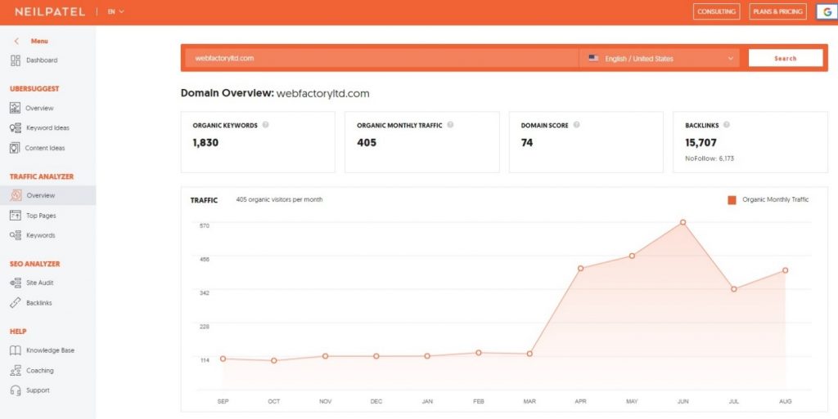Click the Search button
Viewport: 838px width, 419px height.
click(785, 58)
